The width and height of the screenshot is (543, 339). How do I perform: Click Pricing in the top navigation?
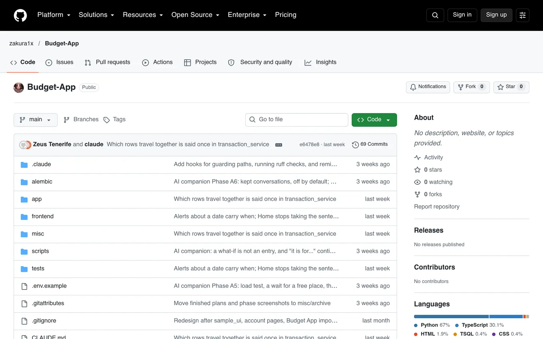[x=285, y=15]
